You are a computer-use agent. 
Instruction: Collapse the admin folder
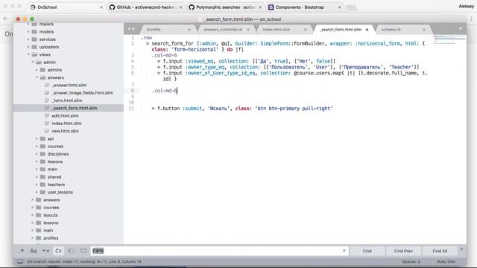point(33,62)
